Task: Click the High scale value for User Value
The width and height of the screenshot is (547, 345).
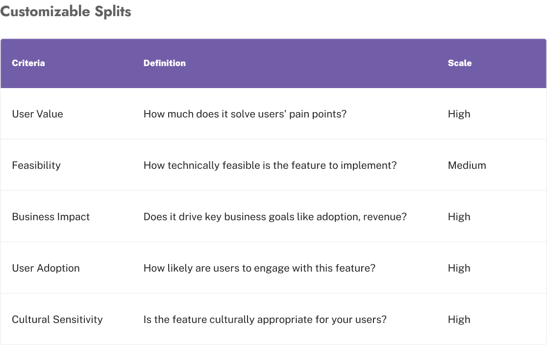Action: [x=459, y=114]
